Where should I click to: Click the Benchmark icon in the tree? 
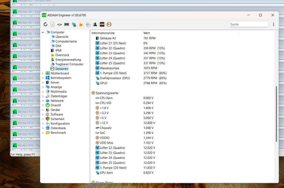[x=47, y=133]
